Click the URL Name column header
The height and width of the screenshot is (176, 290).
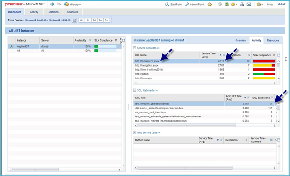pos(167,55)
